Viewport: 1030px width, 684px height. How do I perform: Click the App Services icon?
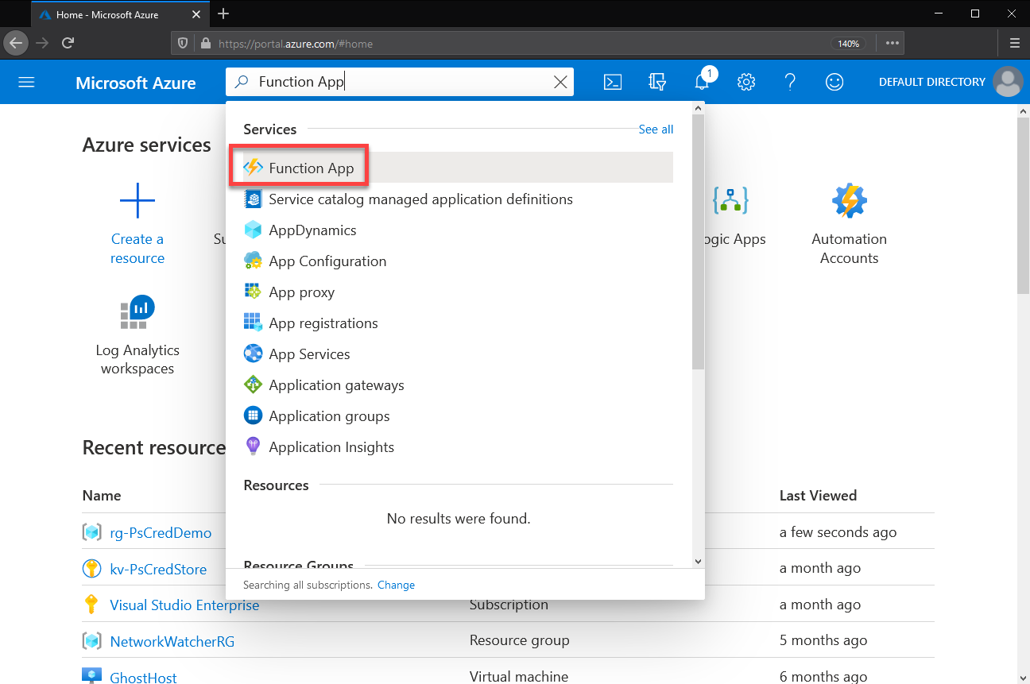pos(253,354)
